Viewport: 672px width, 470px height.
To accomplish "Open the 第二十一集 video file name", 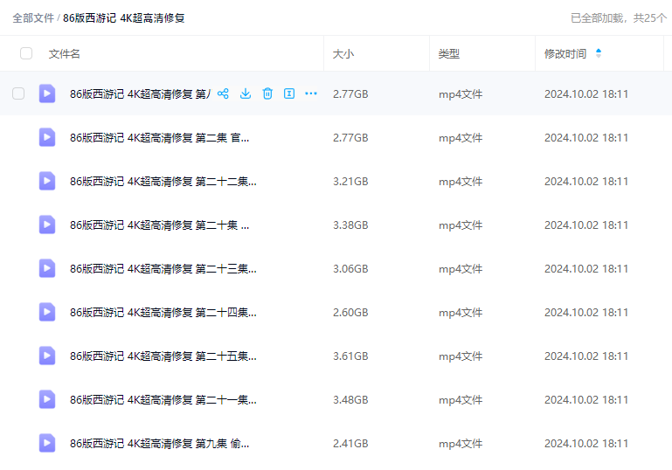I will 163,399.
